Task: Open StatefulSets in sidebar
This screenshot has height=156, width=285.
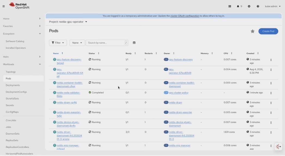Action: (12, 98)
